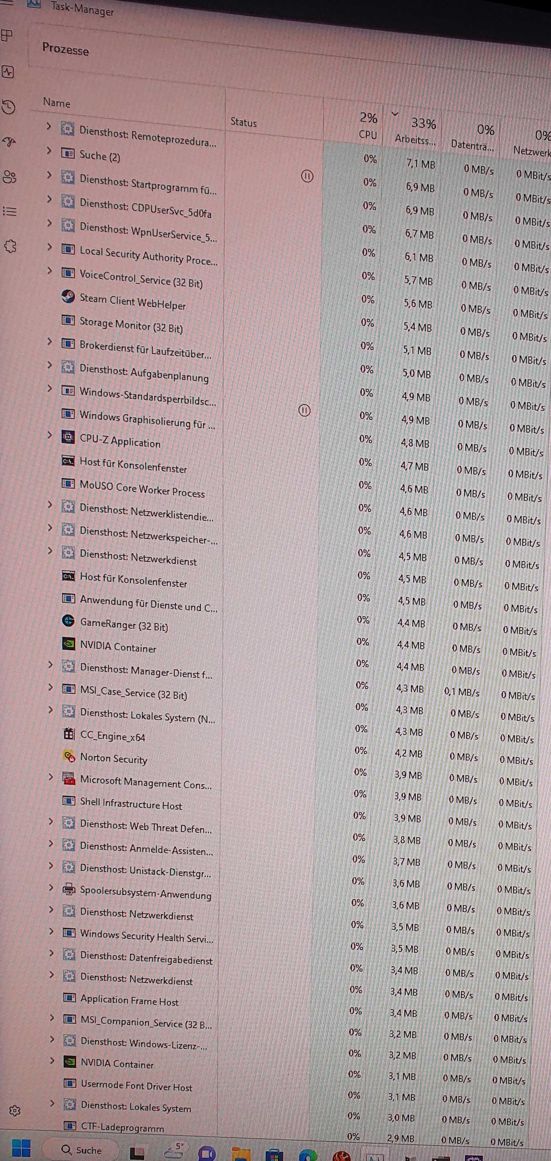Select the Diensthost: Datenfreigabedienst process
The height and width of the screenshot is (1161, 551).
pyautogui.click(x=146, y=958)
